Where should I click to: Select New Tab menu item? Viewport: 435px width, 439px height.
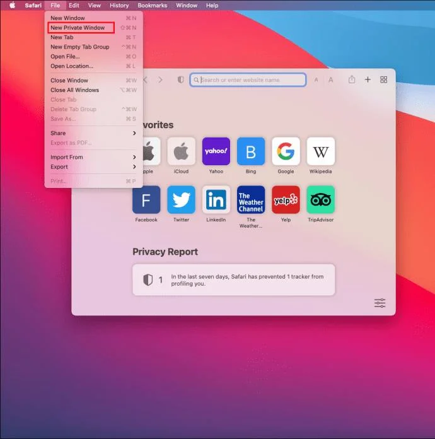coord(93,37)
